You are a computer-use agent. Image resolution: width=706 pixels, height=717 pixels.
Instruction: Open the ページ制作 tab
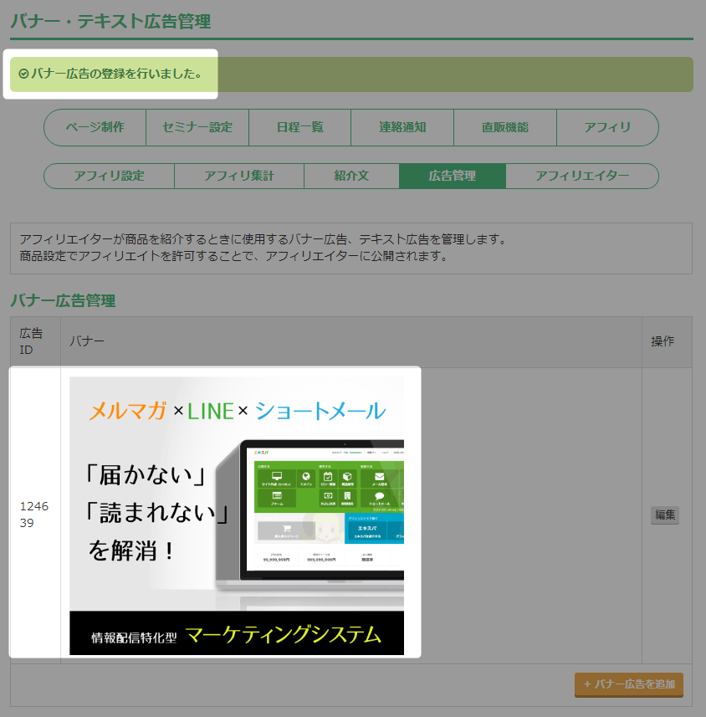click(95, 127)
